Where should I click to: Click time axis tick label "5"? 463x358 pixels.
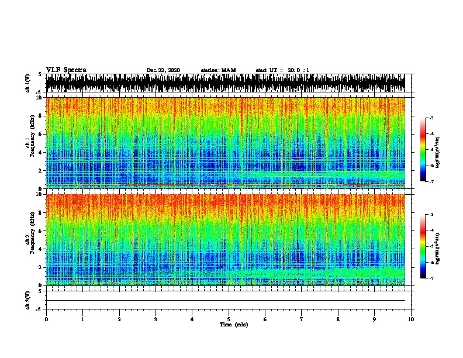229,319
